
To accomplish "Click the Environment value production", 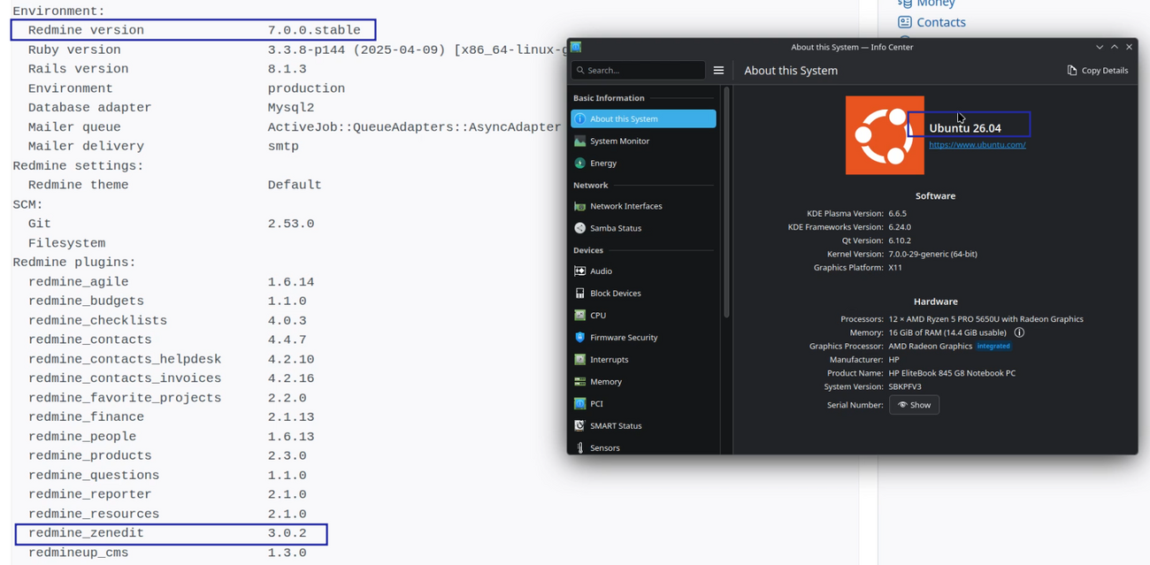I will (306, 88).
